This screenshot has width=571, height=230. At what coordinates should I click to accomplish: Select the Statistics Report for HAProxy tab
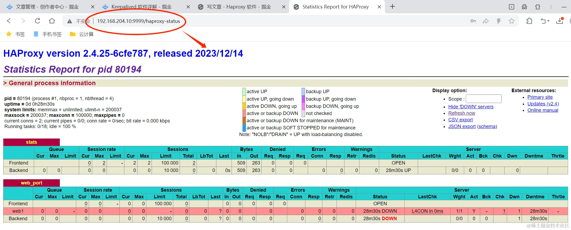click(335, 7)
